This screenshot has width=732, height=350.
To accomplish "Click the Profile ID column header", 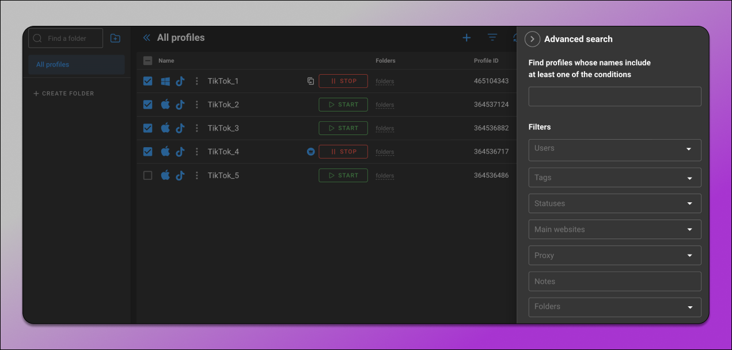I will tap(486, 60).
